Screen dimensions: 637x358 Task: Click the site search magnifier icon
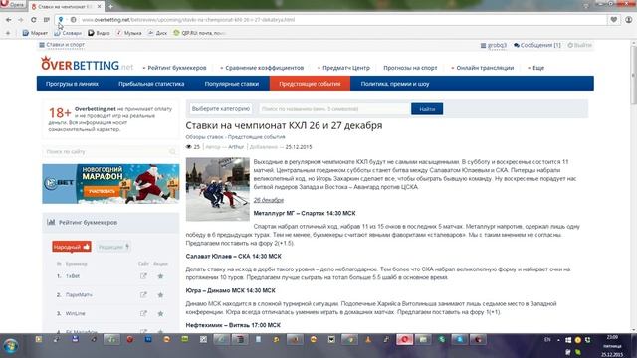[172, 152]
